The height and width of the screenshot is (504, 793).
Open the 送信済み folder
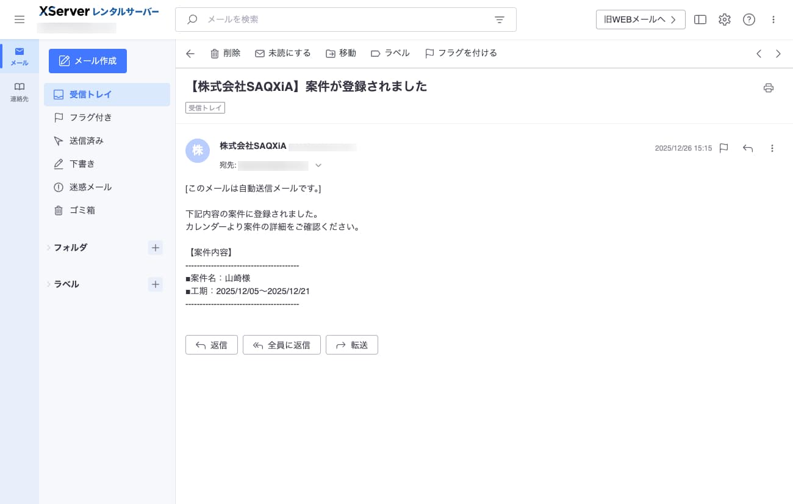(86, 141)
